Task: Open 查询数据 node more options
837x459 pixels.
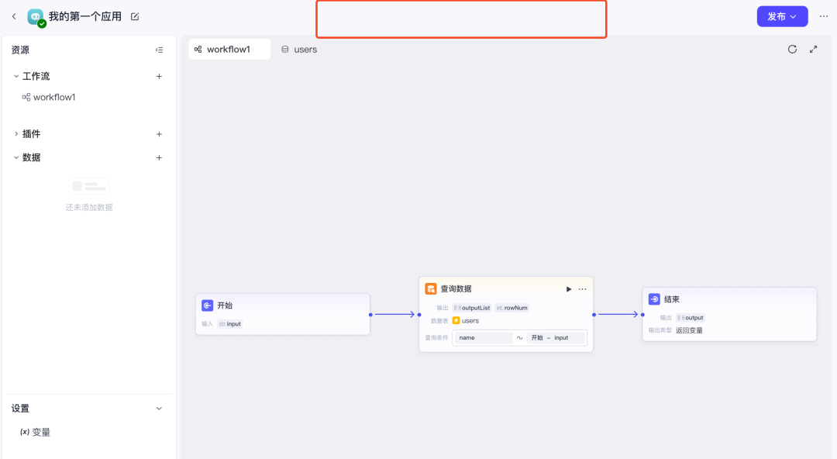Action: [583, 289]
